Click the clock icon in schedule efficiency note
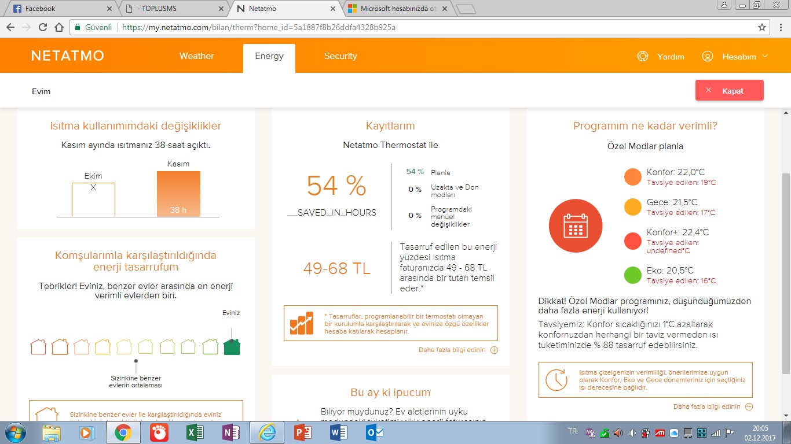791x444 pixels. (556, 379)
